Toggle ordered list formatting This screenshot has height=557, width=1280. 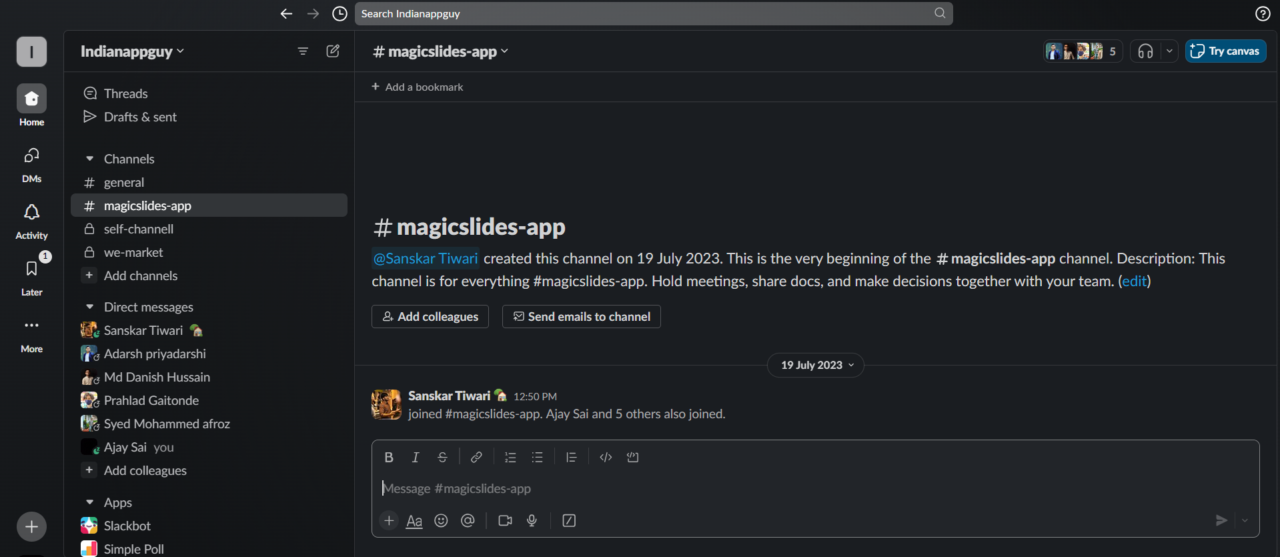tap(510, 457)
